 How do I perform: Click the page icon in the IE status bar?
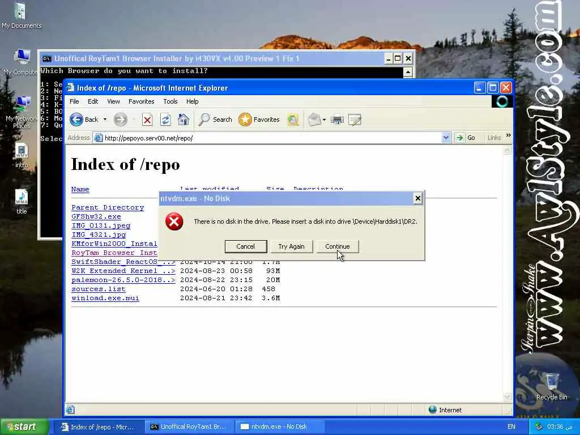point(70,410)
